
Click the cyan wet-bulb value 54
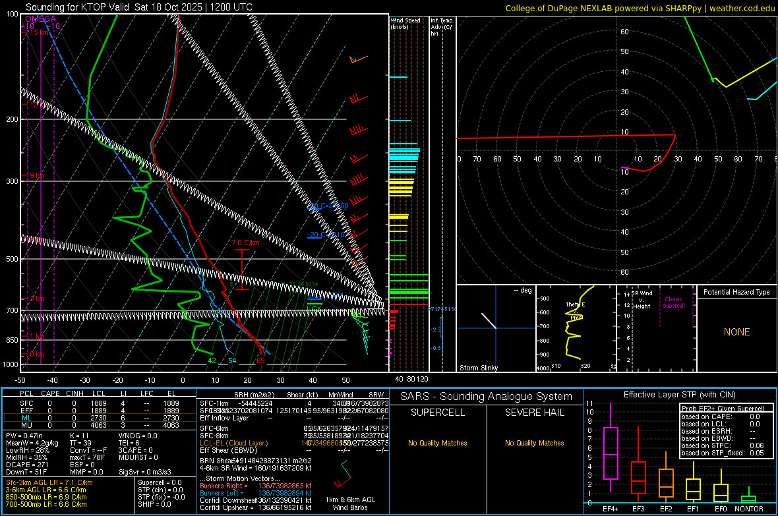click(x=232, y=360)
